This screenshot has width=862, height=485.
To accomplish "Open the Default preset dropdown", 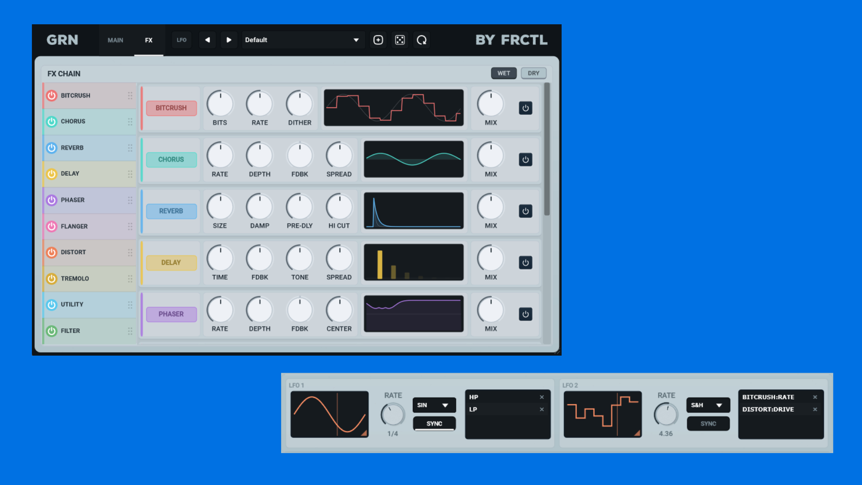I will coord(302,40).
